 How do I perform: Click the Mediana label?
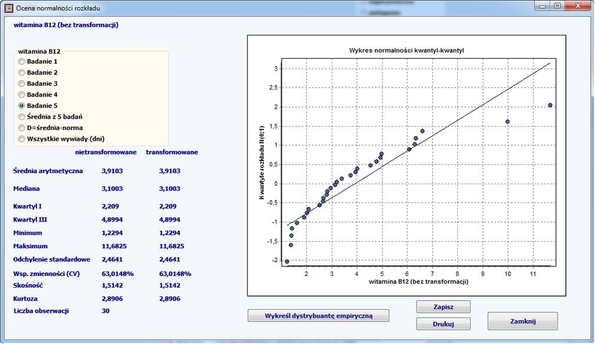[x=26, y=189]
